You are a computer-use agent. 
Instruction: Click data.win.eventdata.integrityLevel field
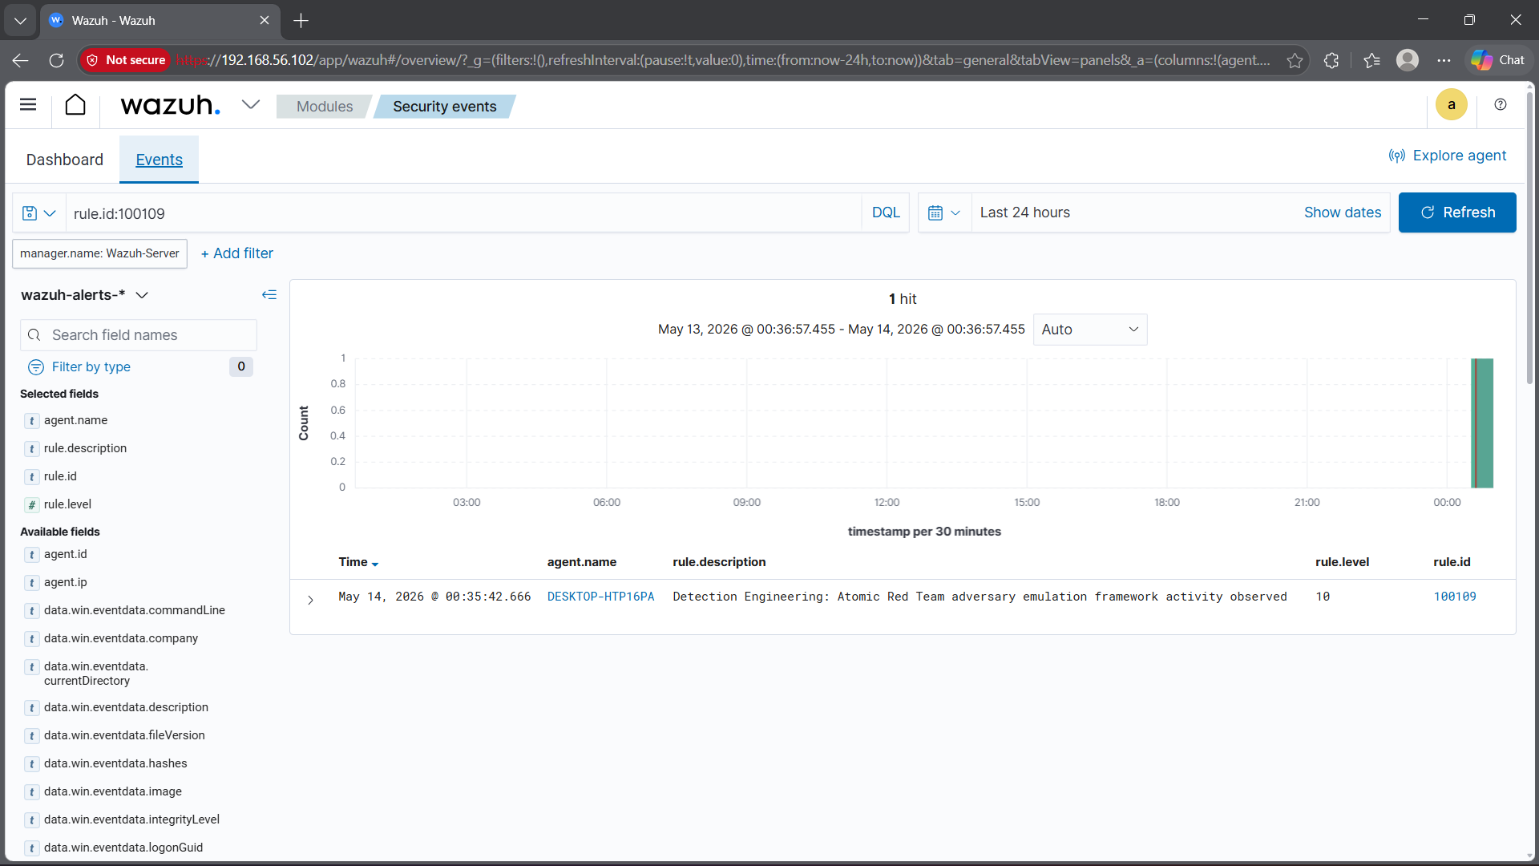tap(131, 819)
